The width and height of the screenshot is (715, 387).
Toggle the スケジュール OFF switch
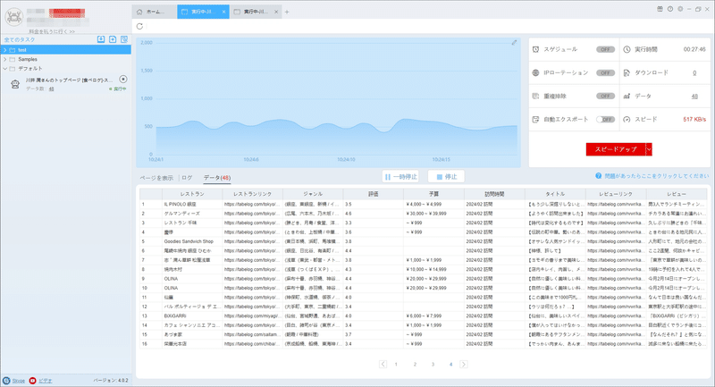pyautogui.click(x=605, y=49)
